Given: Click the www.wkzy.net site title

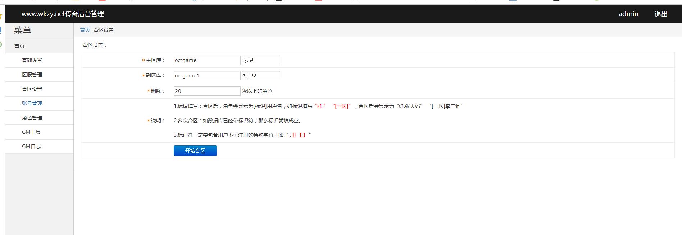Looking at the screenshot, I should point(63,14).
